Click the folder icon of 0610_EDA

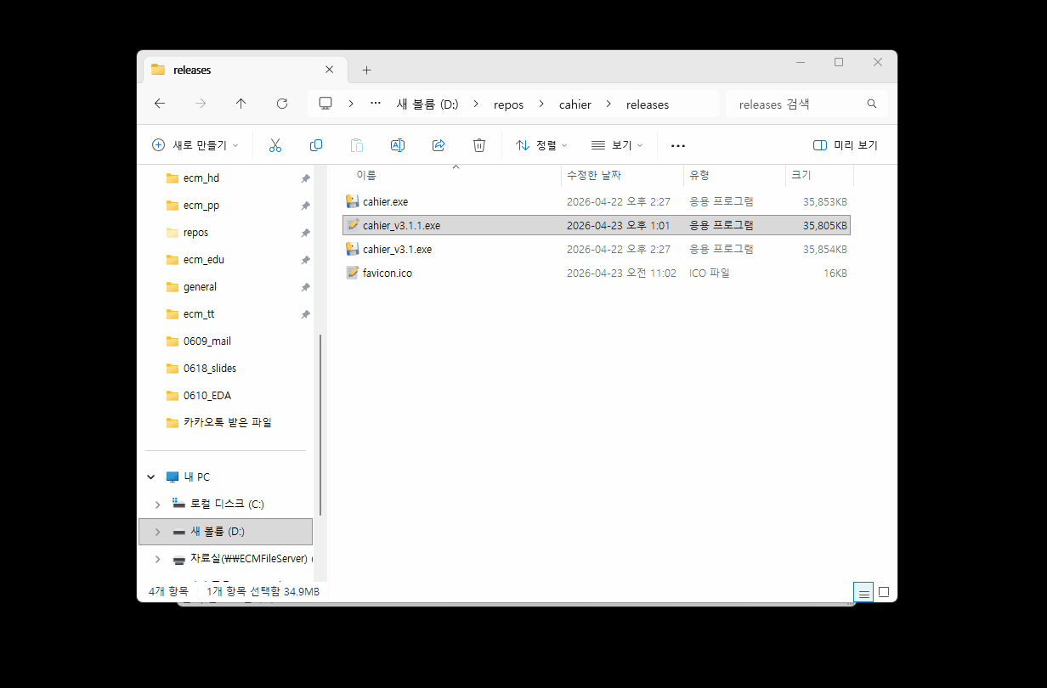coord(173,396)
